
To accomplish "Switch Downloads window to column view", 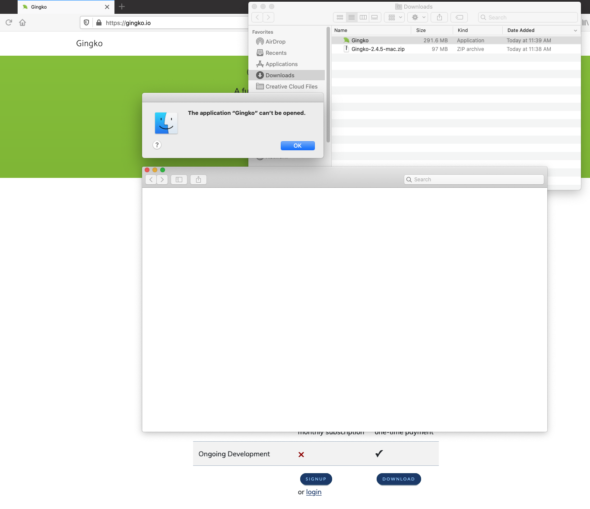I will pyautogui.click(x=363, y=17).
